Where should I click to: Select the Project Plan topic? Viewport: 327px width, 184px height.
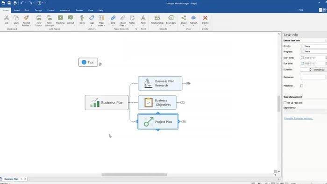click(158, 122)
